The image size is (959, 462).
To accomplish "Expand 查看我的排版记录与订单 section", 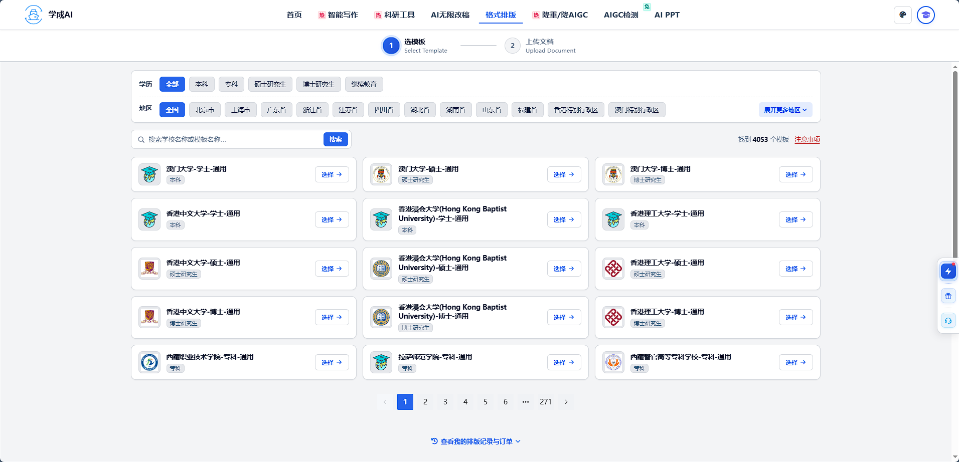I will (x=475, y=441).
